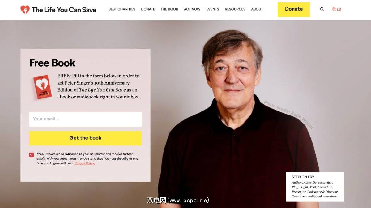Open the Donate nav menu item
The height and width of the screenshot is (208, 371).
(x=148, y=9)
